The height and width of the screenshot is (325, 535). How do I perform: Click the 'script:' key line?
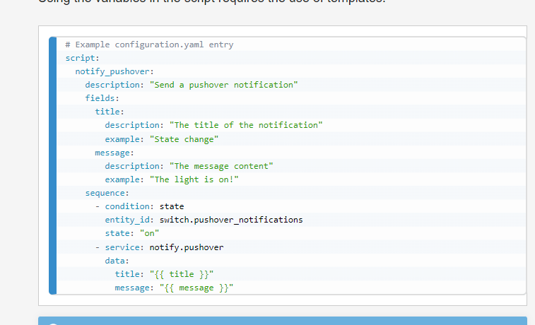click(82, 58)
